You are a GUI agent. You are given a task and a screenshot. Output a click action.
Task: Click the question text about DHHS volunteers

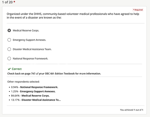(x=73, y=16)
